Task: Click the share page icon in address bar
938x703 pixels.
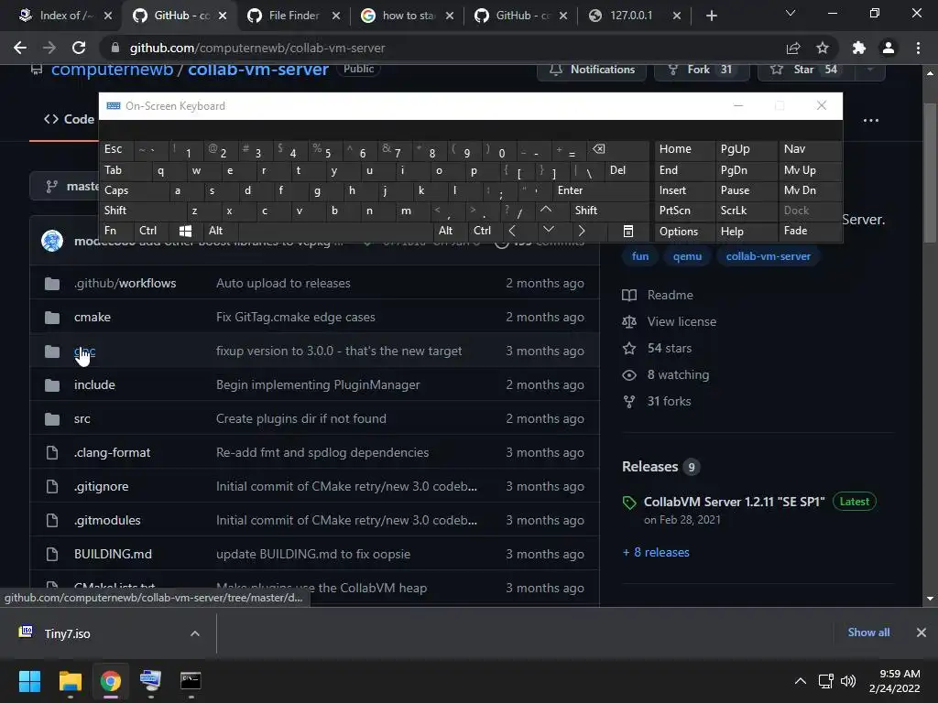Action: (793, 48)
